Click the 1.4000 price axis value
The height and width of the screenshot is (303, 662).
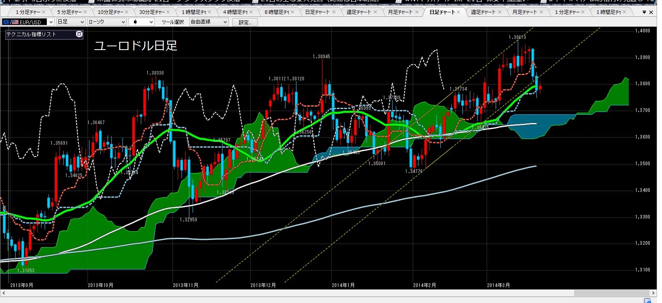pos(643,31)
